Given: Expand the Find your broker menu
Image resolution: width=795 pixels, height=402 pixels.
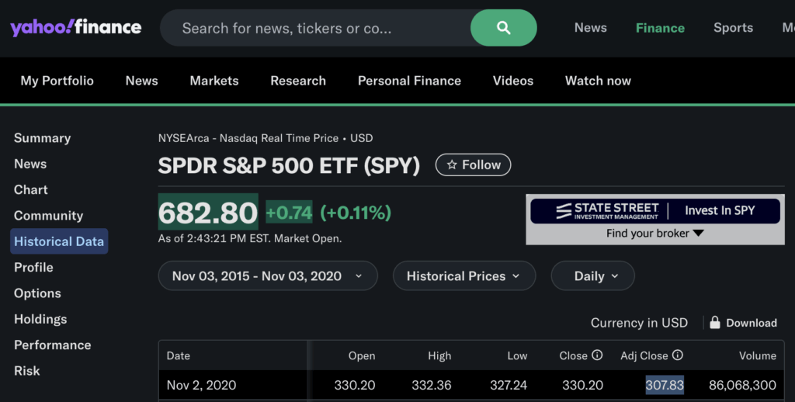Looking at the screenshot, I should [x=654, y=233].
